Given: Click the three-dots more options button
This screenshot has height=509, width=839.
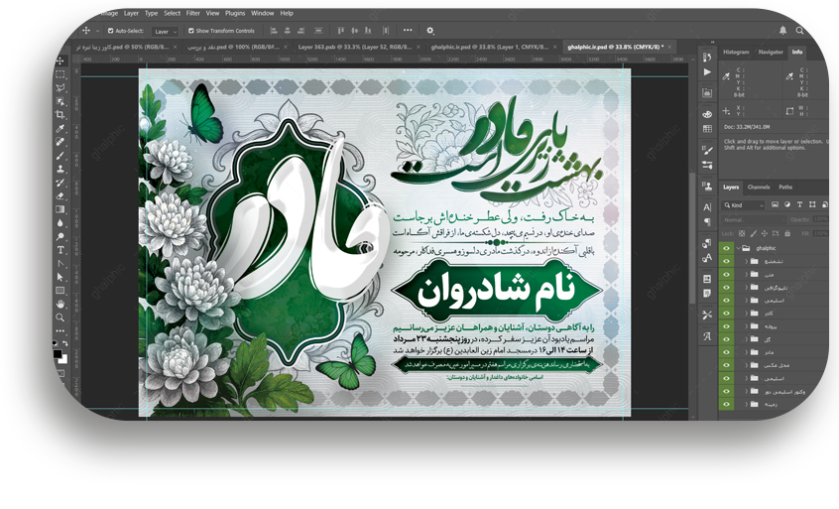Looking at the screenshot, I should pyautogui.click(x=407, y=31).
